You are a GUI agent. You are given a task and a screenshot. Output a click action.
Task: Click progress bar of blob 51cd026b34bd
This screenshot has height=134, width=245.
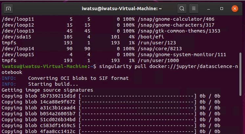coord(138,120)
